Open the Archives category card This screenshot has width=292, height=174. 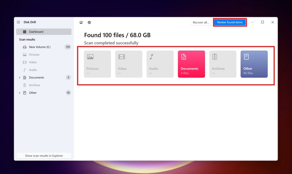pos(223,64)
